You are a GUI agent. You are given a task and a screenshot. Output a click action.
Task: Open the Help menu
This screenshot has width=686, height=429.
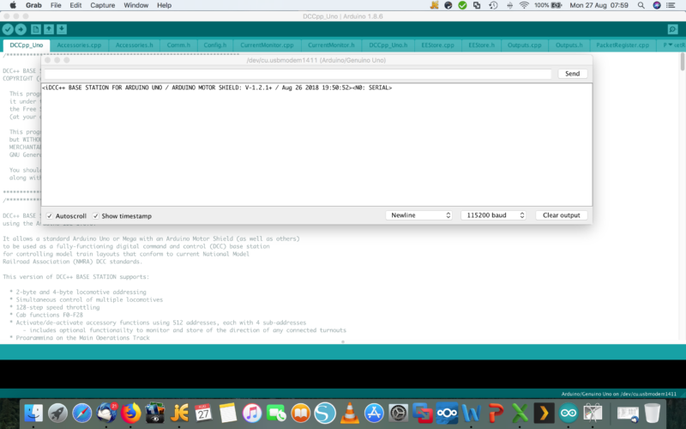[164, 5]
